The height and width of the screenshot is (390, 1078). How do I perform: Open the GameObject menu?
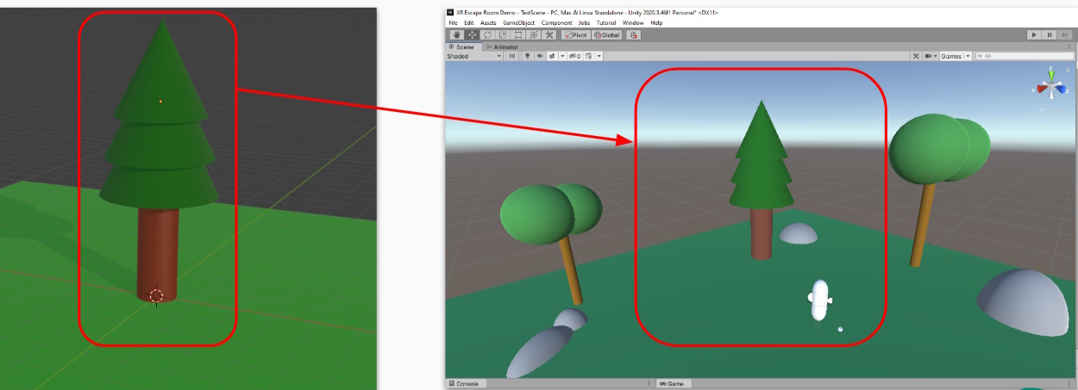point(519,22)
